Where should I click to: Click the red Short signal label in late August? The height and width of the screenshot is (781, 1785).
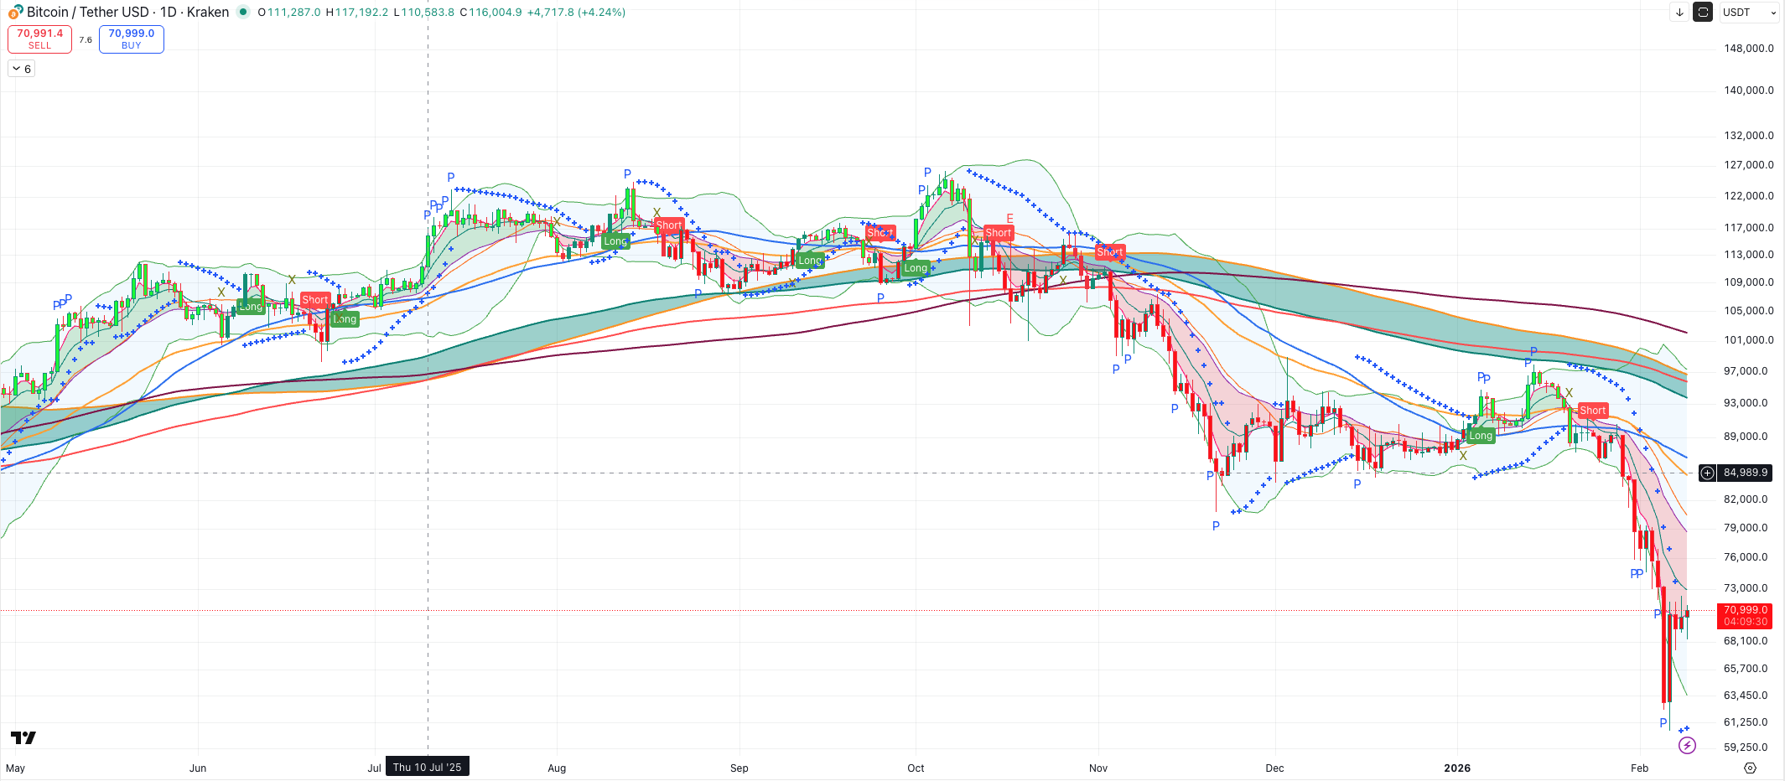[668, 225]
